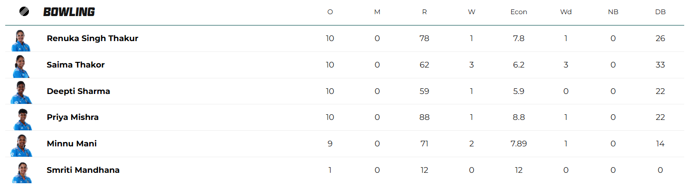Open Priya Mishra's player photo
This screenshot has height=195, width=688.
(21, 119)
